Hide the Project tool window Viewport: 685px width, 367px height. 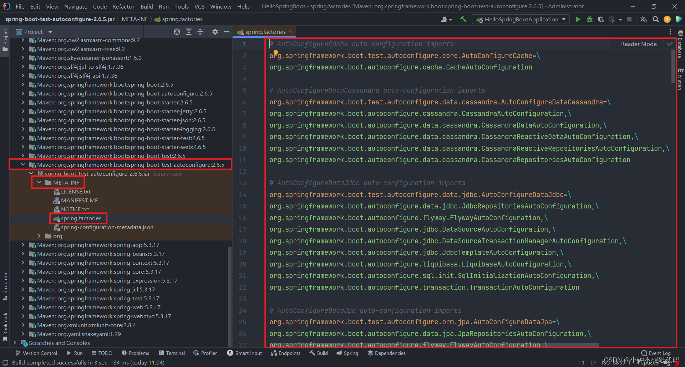226,32
